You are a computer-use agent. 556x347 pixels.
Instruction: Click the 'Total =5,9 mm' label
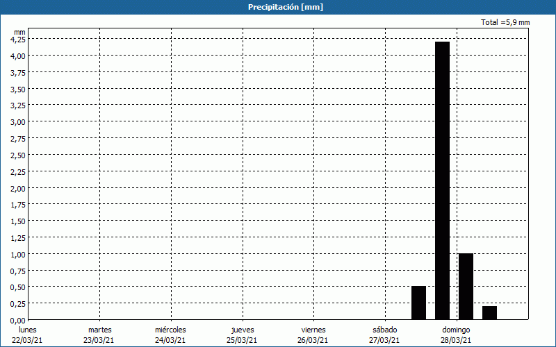[x=505, y=22]
